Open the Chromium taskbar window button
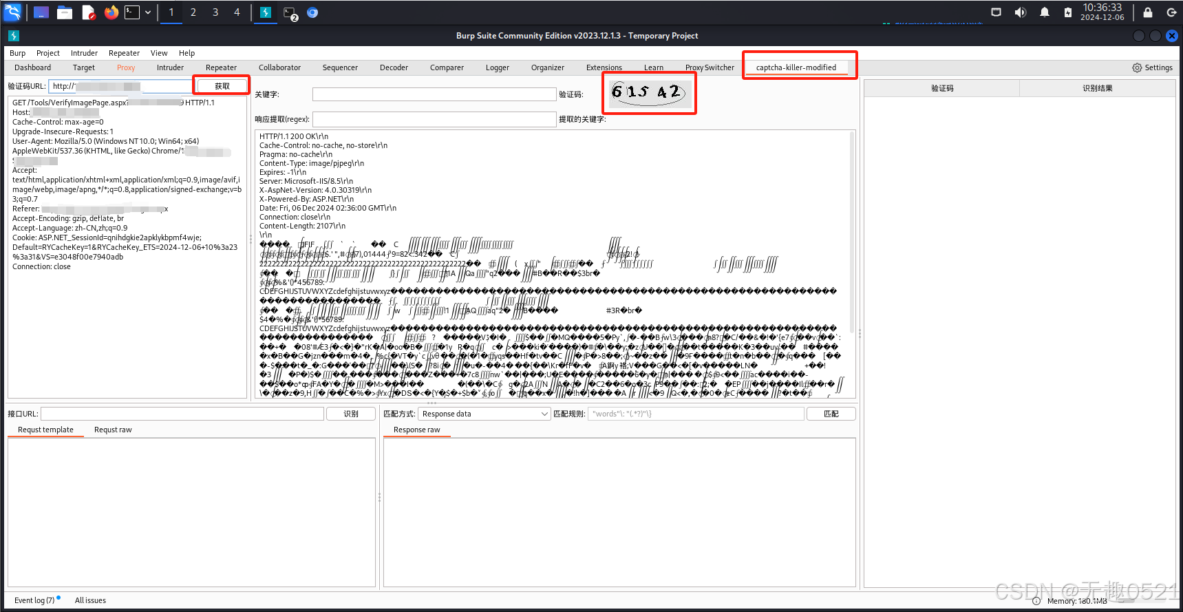Viewport: 1183px width, 612px height. click(x=312, y=12)
